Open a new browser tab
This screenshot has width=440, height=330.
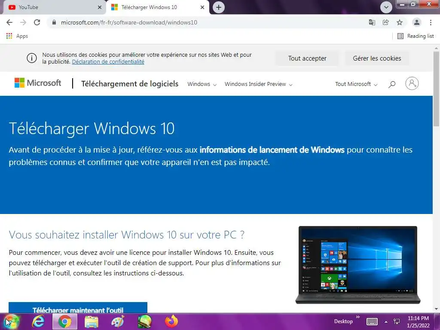219,7
